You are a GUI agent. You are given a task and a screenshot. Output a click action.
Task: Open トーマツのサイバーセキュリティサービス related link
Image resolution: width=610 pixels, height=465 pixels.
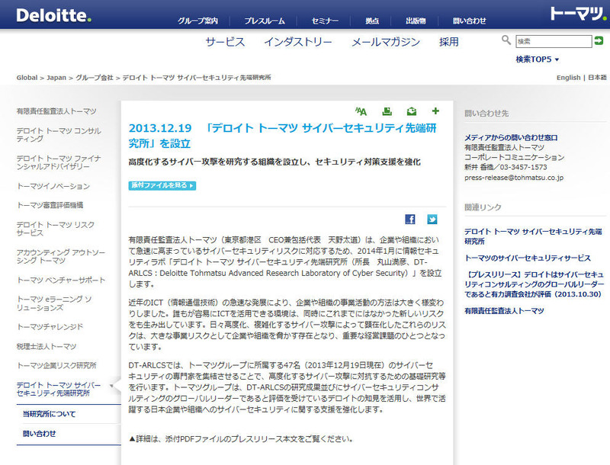pos(528,258)
